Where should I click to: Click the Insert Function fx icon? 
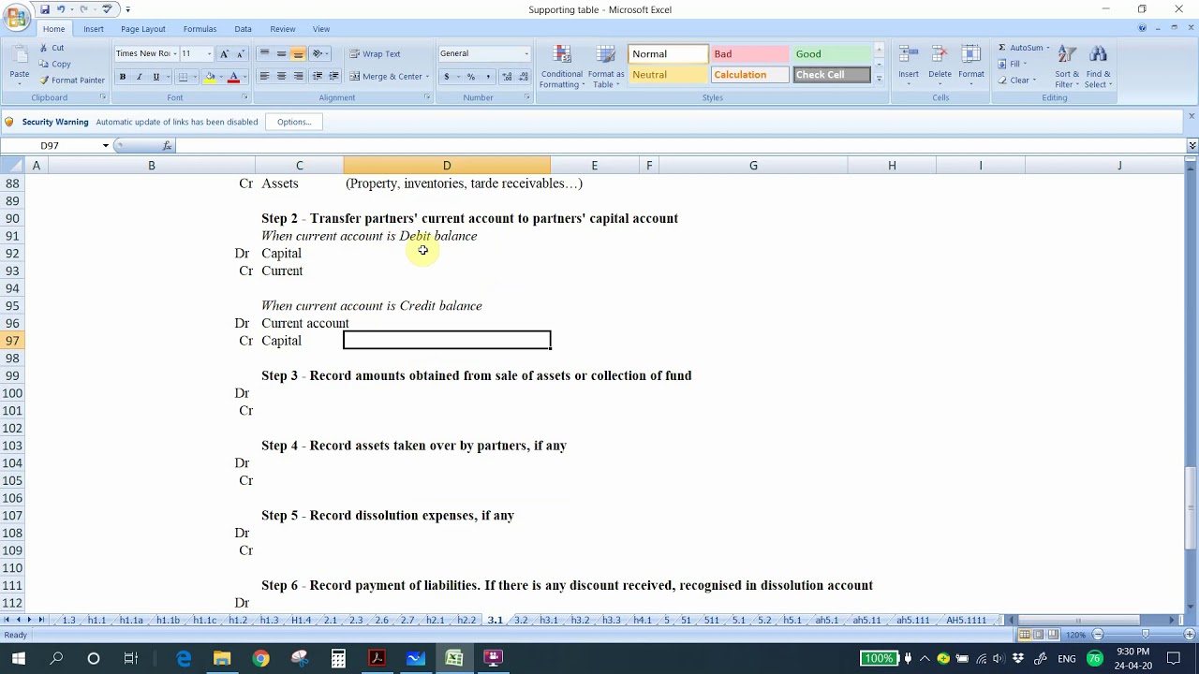167,146
